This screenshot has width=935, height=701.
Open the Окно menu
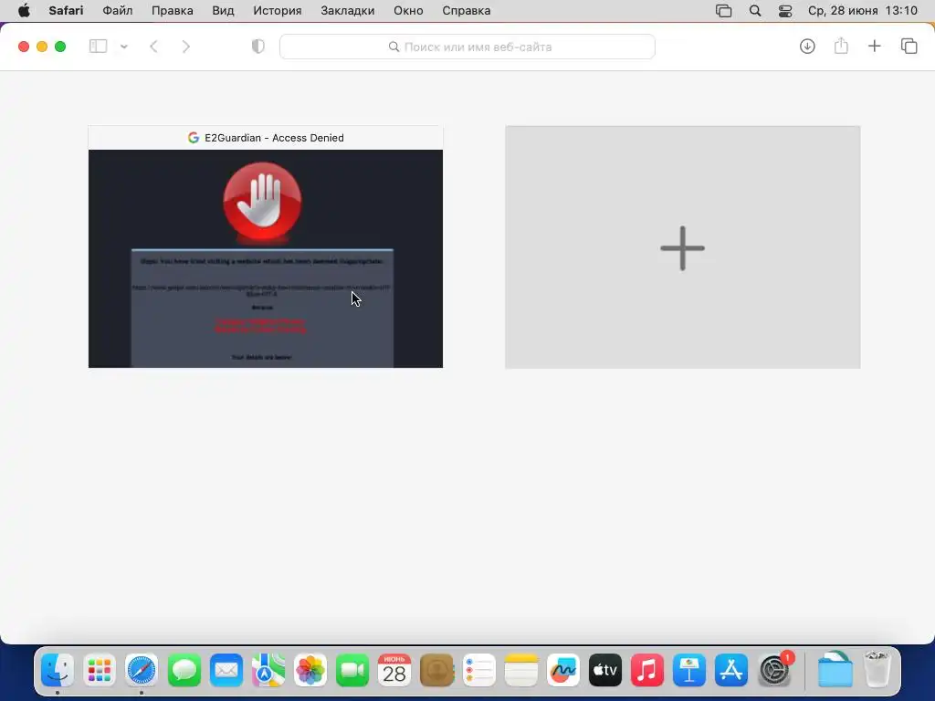coord(408,11)
